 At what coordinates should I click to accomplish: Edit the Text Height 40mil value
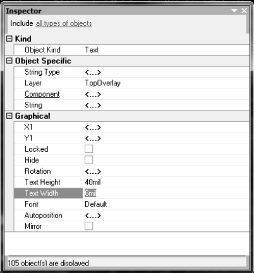[166, 182]
